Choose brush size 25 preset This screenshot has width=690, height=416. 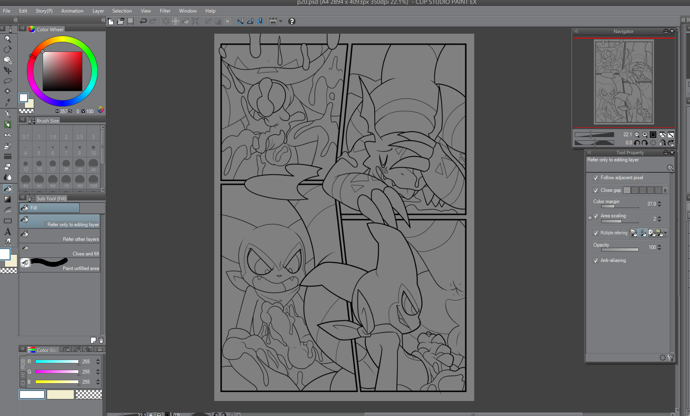point(80,165)
